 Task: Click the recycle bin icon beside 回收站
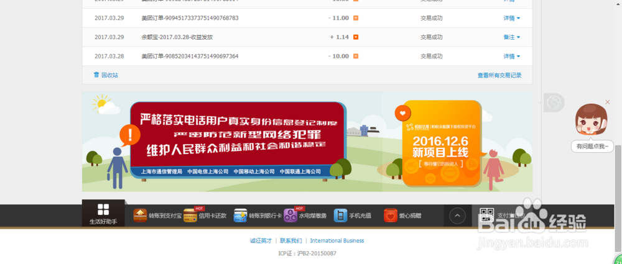pyautogui.click(x=96, y=75)
